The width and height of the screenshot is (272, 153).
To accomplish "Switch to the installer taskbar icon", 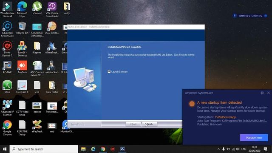I will pos(122,149).
